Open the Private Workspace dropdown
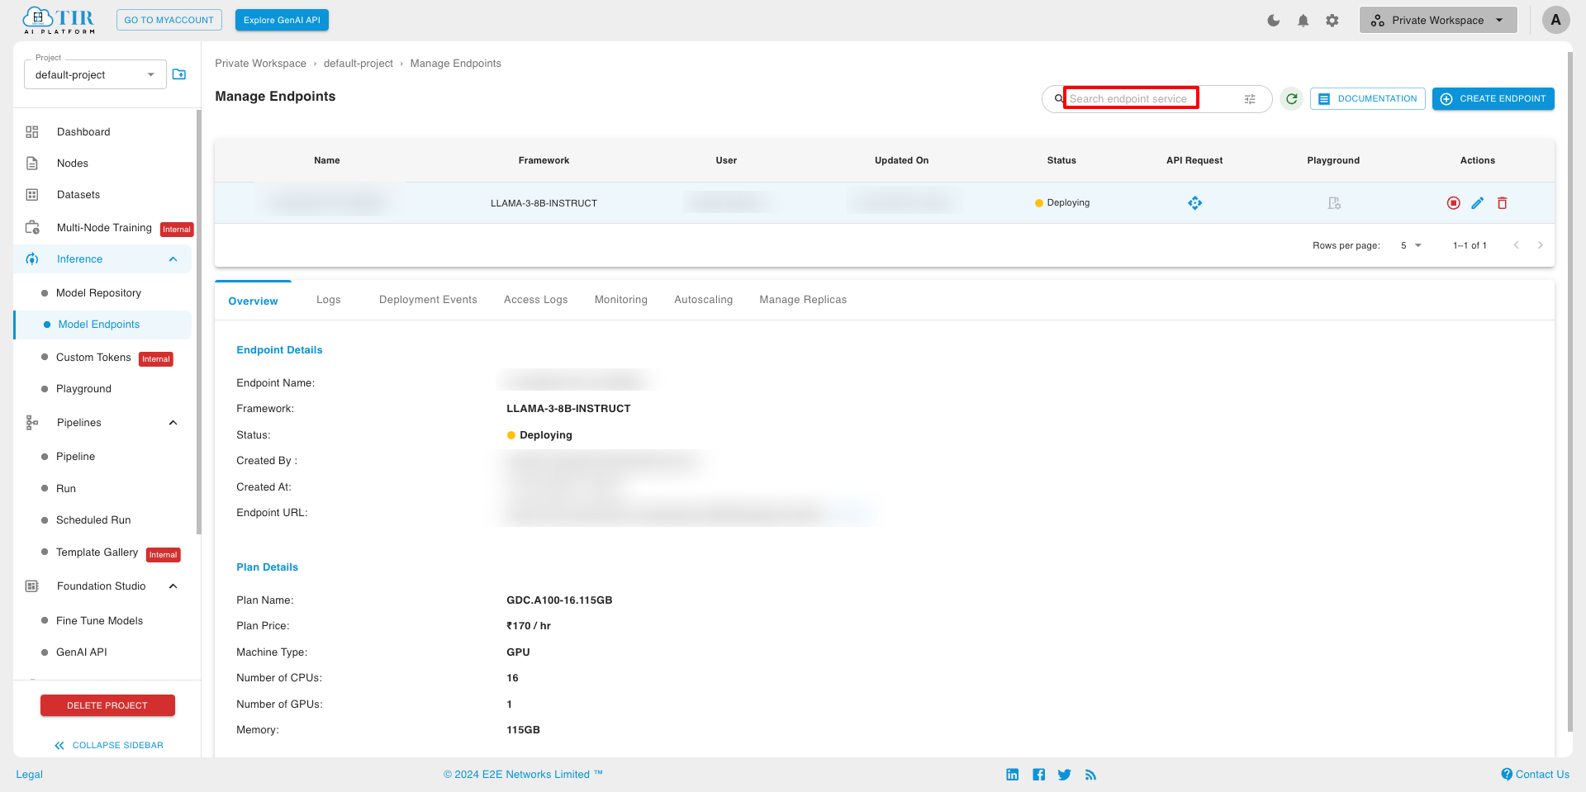The height and width of the screenshot is (792, 1586). coord(1438,21)
